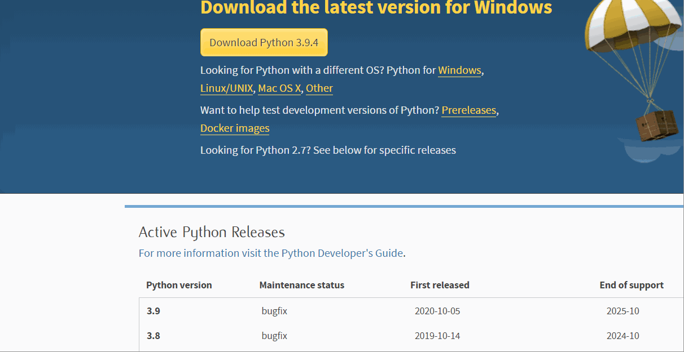Viewport: 684px width, 352px height.
Task: Click the wooden crate under the parachute
Action: coord(657,126)
